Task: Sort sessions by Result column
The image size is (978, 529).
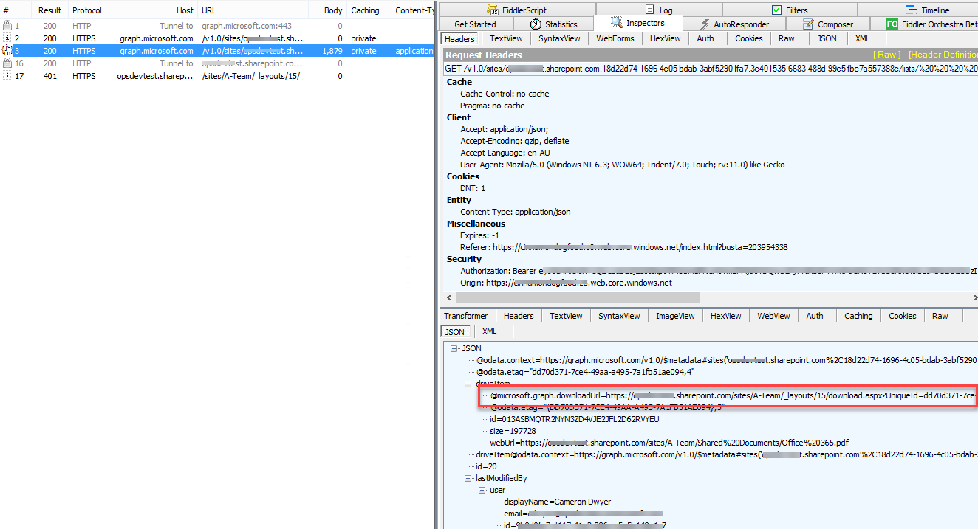Action: (50, 10)
